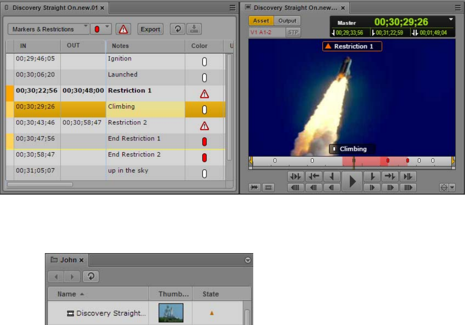This screenshot has height=325, width=465.
Task: Open the markers panel menu icon
Action: point(232,8)
